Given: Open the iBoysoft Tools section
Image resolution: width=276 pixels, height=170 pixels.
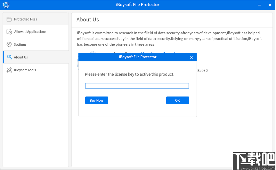Looking at the screenshot, I should pyautogui.click(x=36, y=70).
